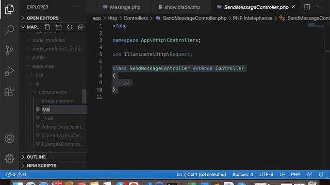The image size is (330, 185).
Task: Change the UTF-8 encoding setting
Action: point(266,175)
